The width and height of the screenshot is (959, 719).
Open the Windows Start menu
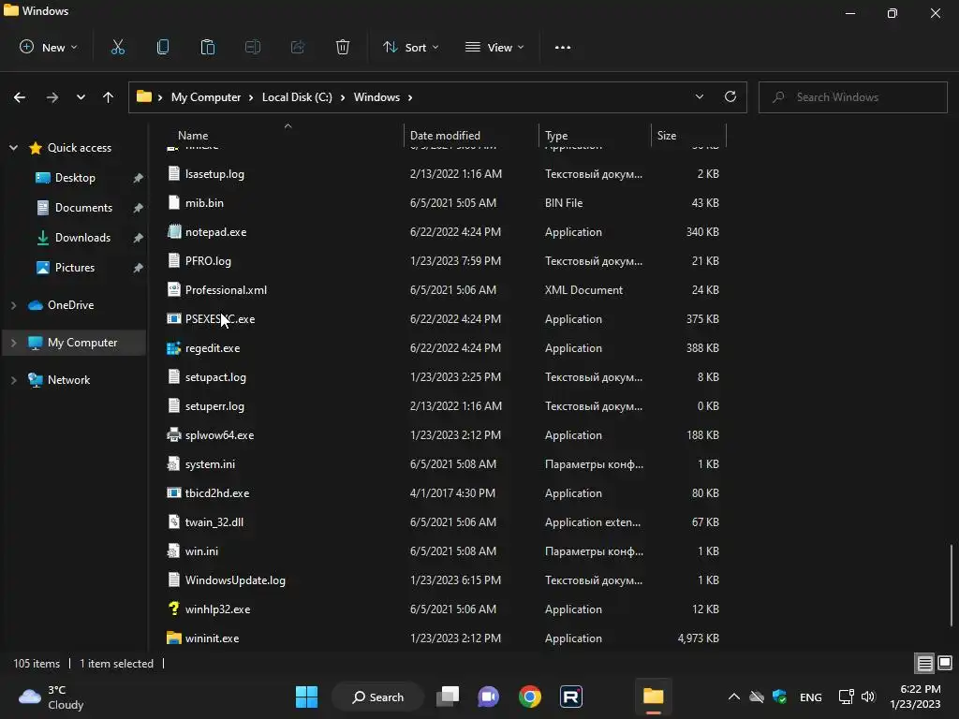[x=306, y=697]
